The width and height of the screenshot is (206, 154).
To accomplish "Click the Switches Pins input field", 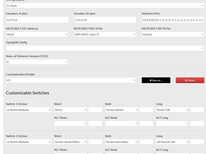I will click(173, 20).
